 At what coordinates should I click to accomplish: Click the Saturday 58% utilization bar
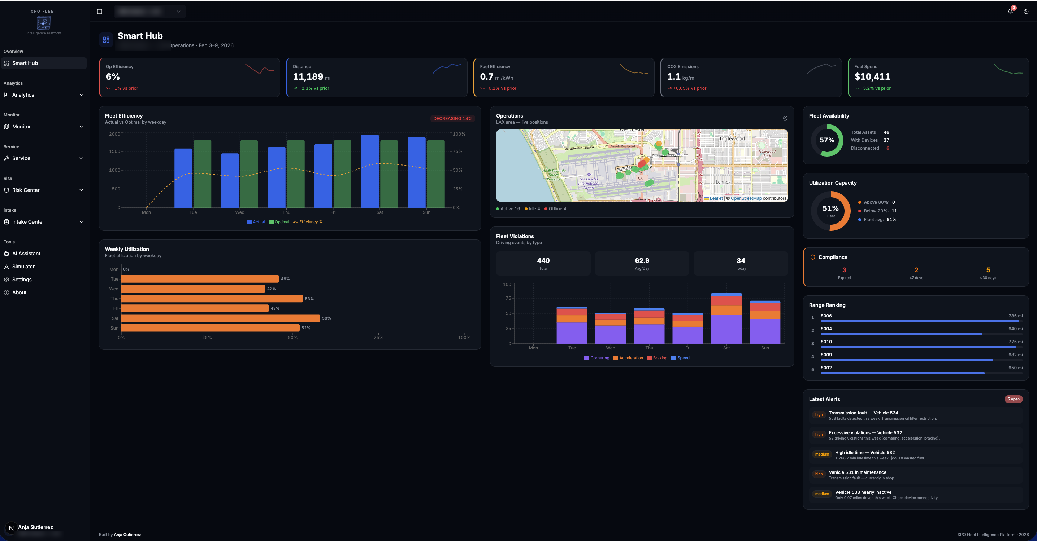pyautogui.click(x=221, y=318)
